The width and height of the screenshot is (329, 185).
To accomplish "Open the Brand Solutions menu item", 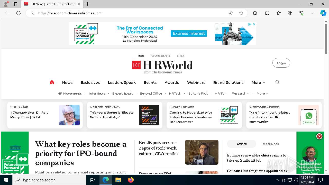I will [228, 82].
